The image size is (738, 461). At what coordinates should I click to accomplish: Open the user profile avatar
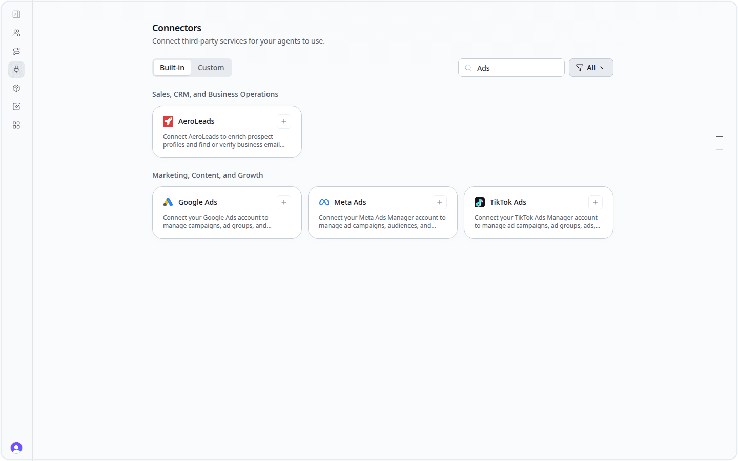click(16, 448)
